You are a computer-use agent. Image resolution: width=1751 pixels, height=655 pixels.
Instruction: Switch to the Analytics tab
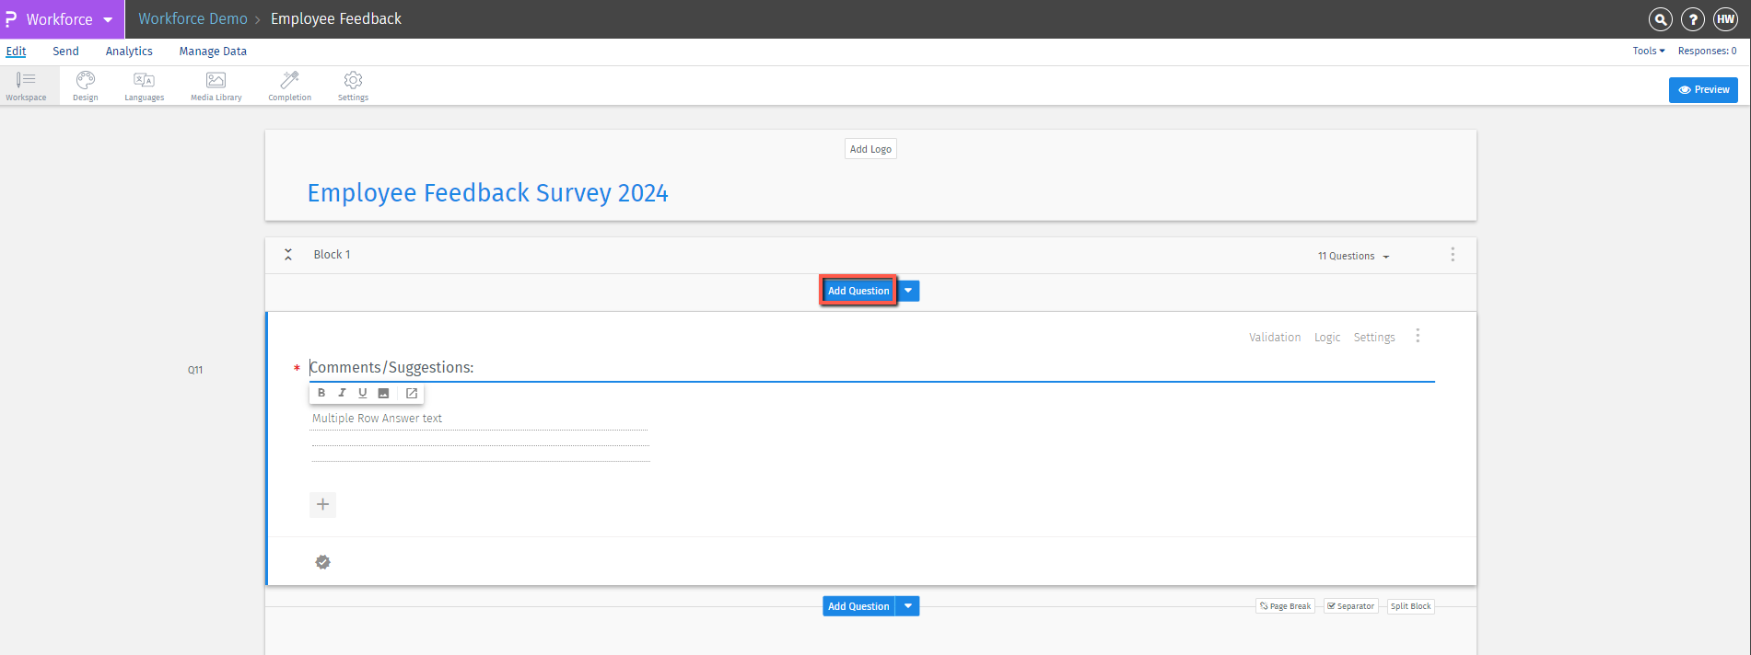tap(129, 52)
